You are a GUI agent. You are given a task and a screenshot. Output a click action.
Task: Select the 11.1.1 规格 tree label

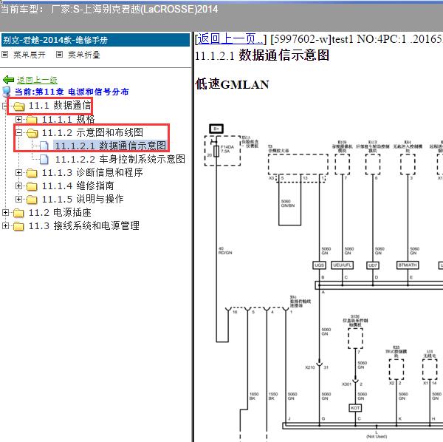[x=69, y=119]
